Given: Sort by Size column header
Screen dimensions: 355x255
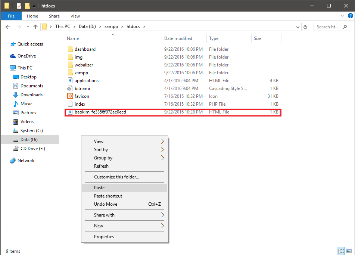Looking at the screenshot, I should 266,38.
